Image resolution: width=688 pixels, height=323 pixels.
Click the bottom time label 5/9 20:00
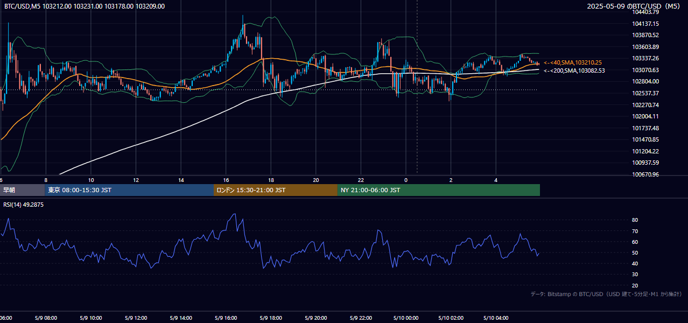[316, 318]
